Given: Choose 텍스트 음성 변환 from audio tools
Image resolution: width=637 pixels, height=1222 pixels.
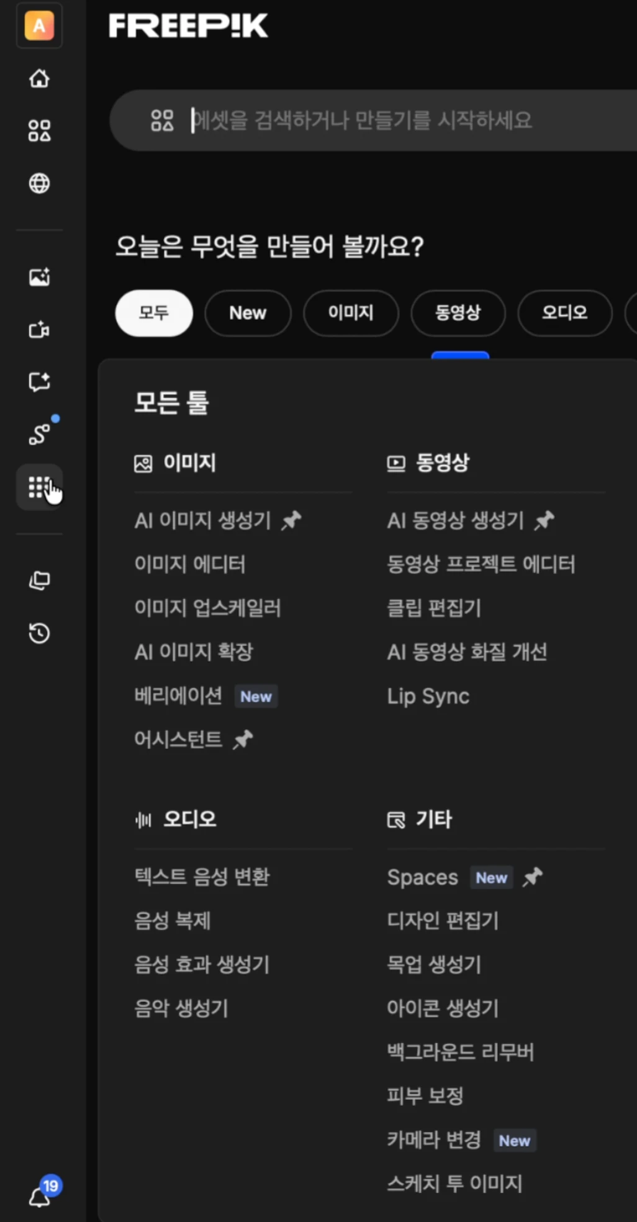Looking at the screenshot, I should [x=202, y=877].
